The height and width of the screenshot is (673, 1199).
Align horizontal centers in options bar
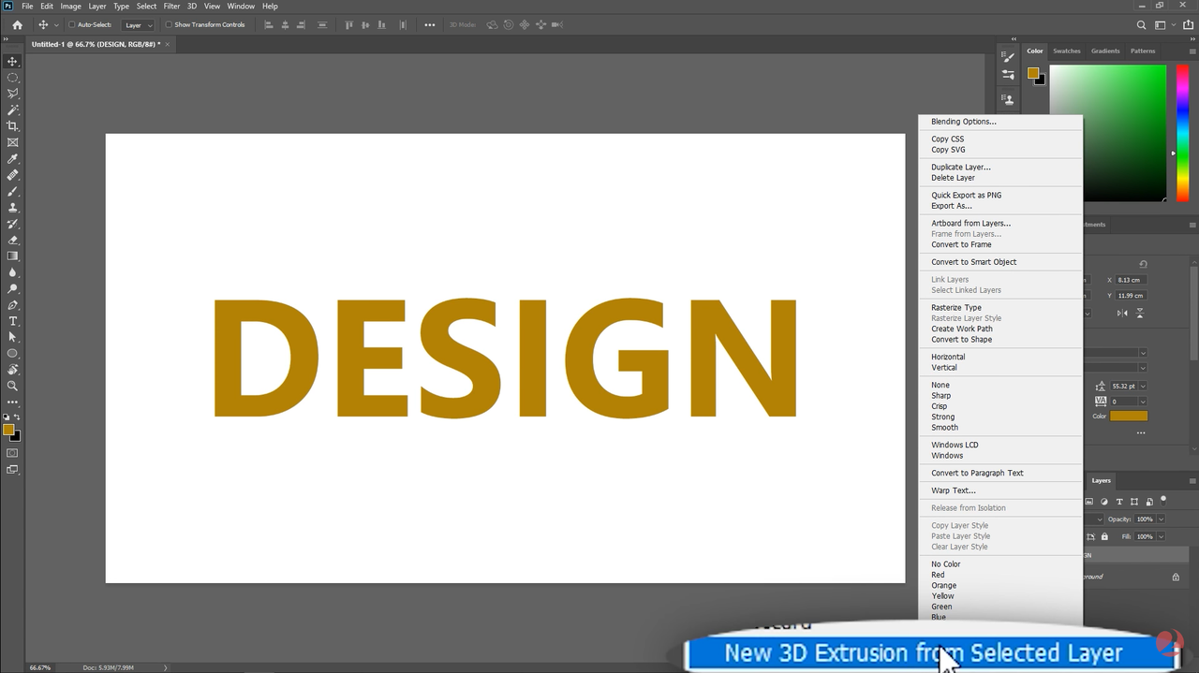(286, 25)
